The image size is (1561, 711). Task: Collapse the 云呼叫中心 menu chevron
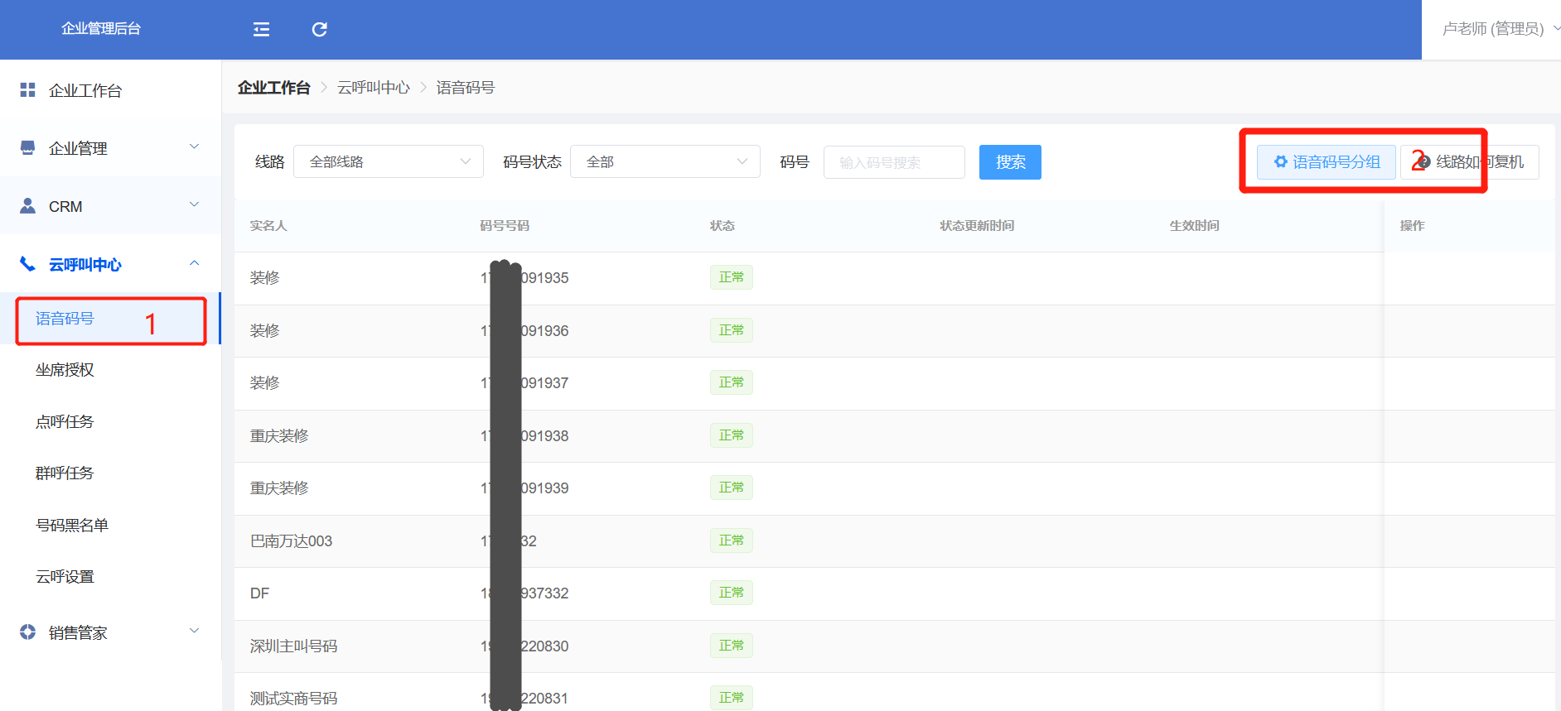pos(195,263)
